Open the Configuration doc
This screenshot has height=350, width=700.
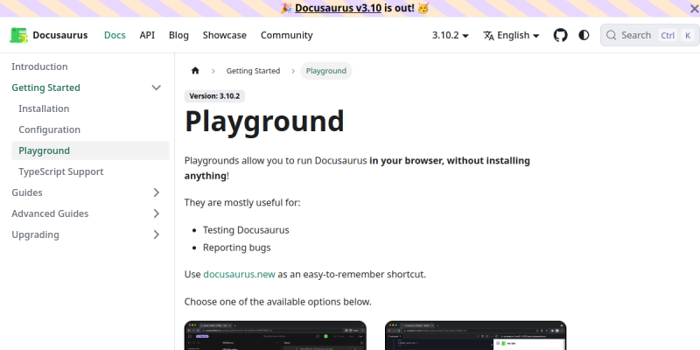50,129
